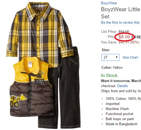Click the crossed-out $54.00 list price
Viewport: 141px width, 130px height.
(124, 31)
